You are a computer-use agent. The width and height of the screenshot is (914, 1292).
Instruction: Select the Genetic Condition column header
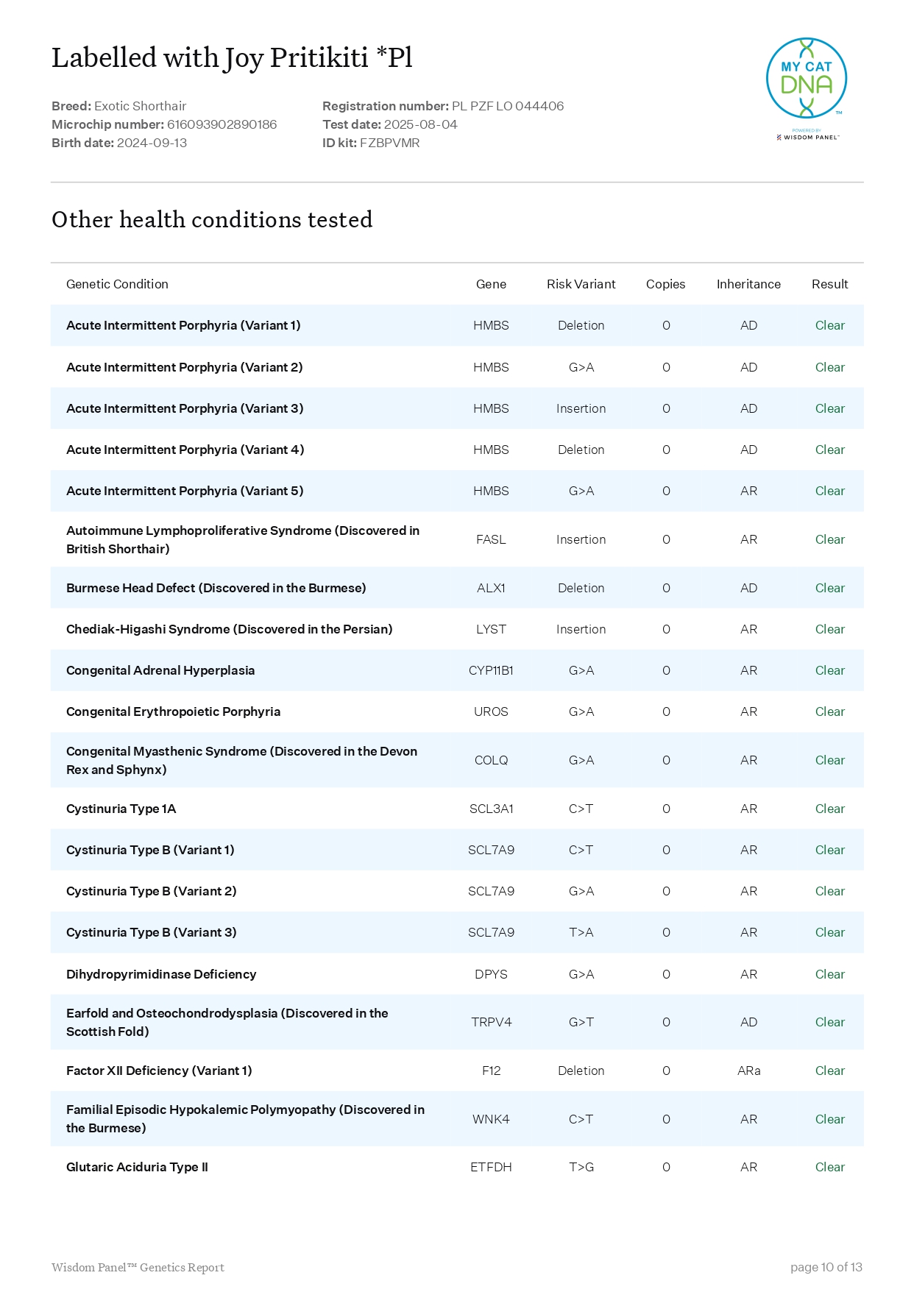coord(117,284)
